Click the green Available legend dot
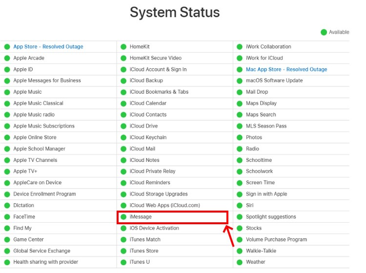 (x=324, y=32)
